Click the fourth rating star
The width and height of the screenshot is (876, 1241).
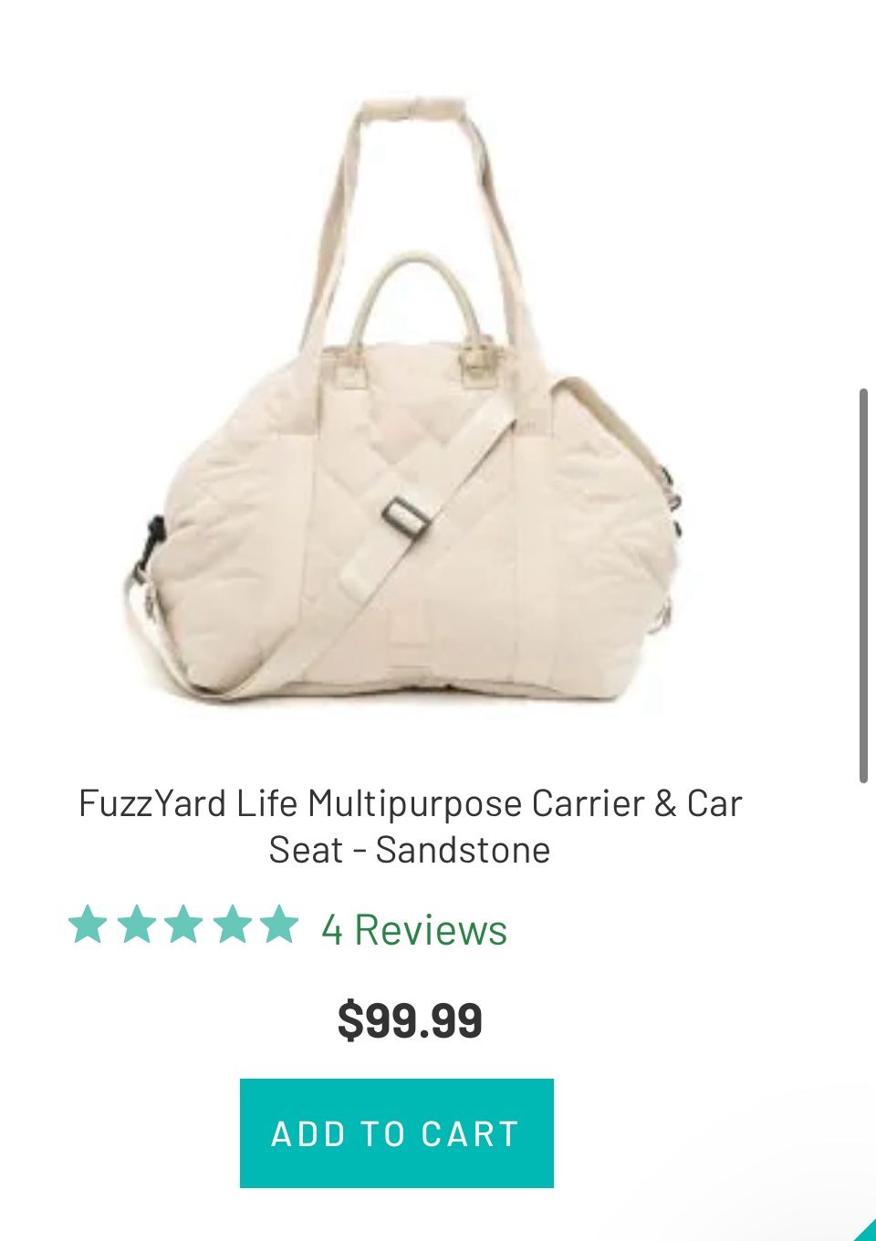pyautogui.click(x=232, y=925)
